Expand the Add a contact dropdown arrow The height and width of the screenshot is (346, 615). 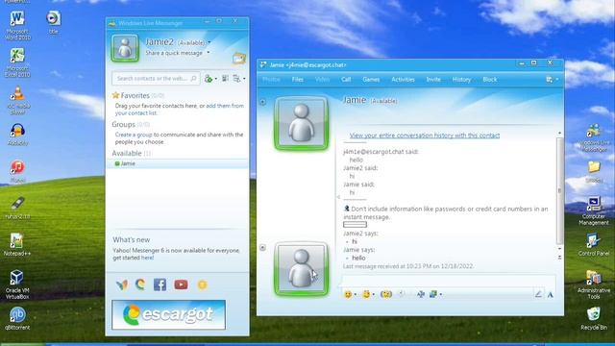pyautogui.click(x=215, y=79)
